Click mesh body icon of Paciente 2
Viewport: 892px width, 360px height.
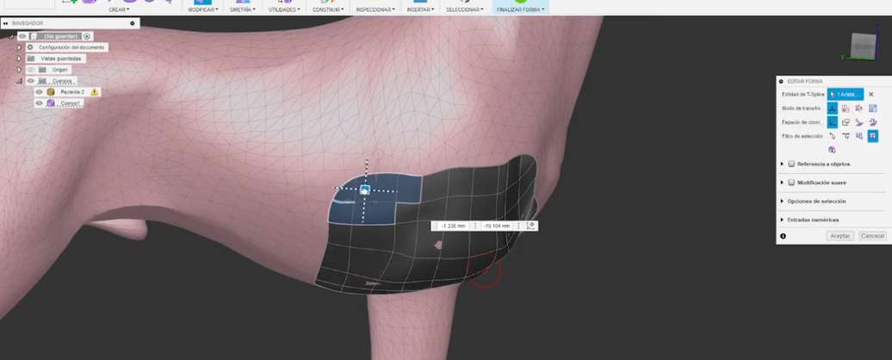[51, 91]
